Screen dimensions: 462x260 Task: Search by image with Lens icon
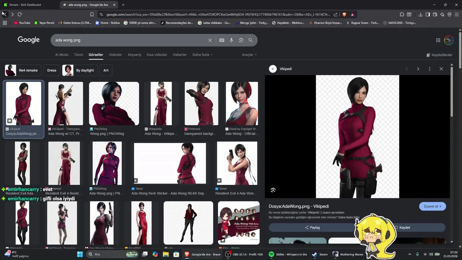coord(241,40)
